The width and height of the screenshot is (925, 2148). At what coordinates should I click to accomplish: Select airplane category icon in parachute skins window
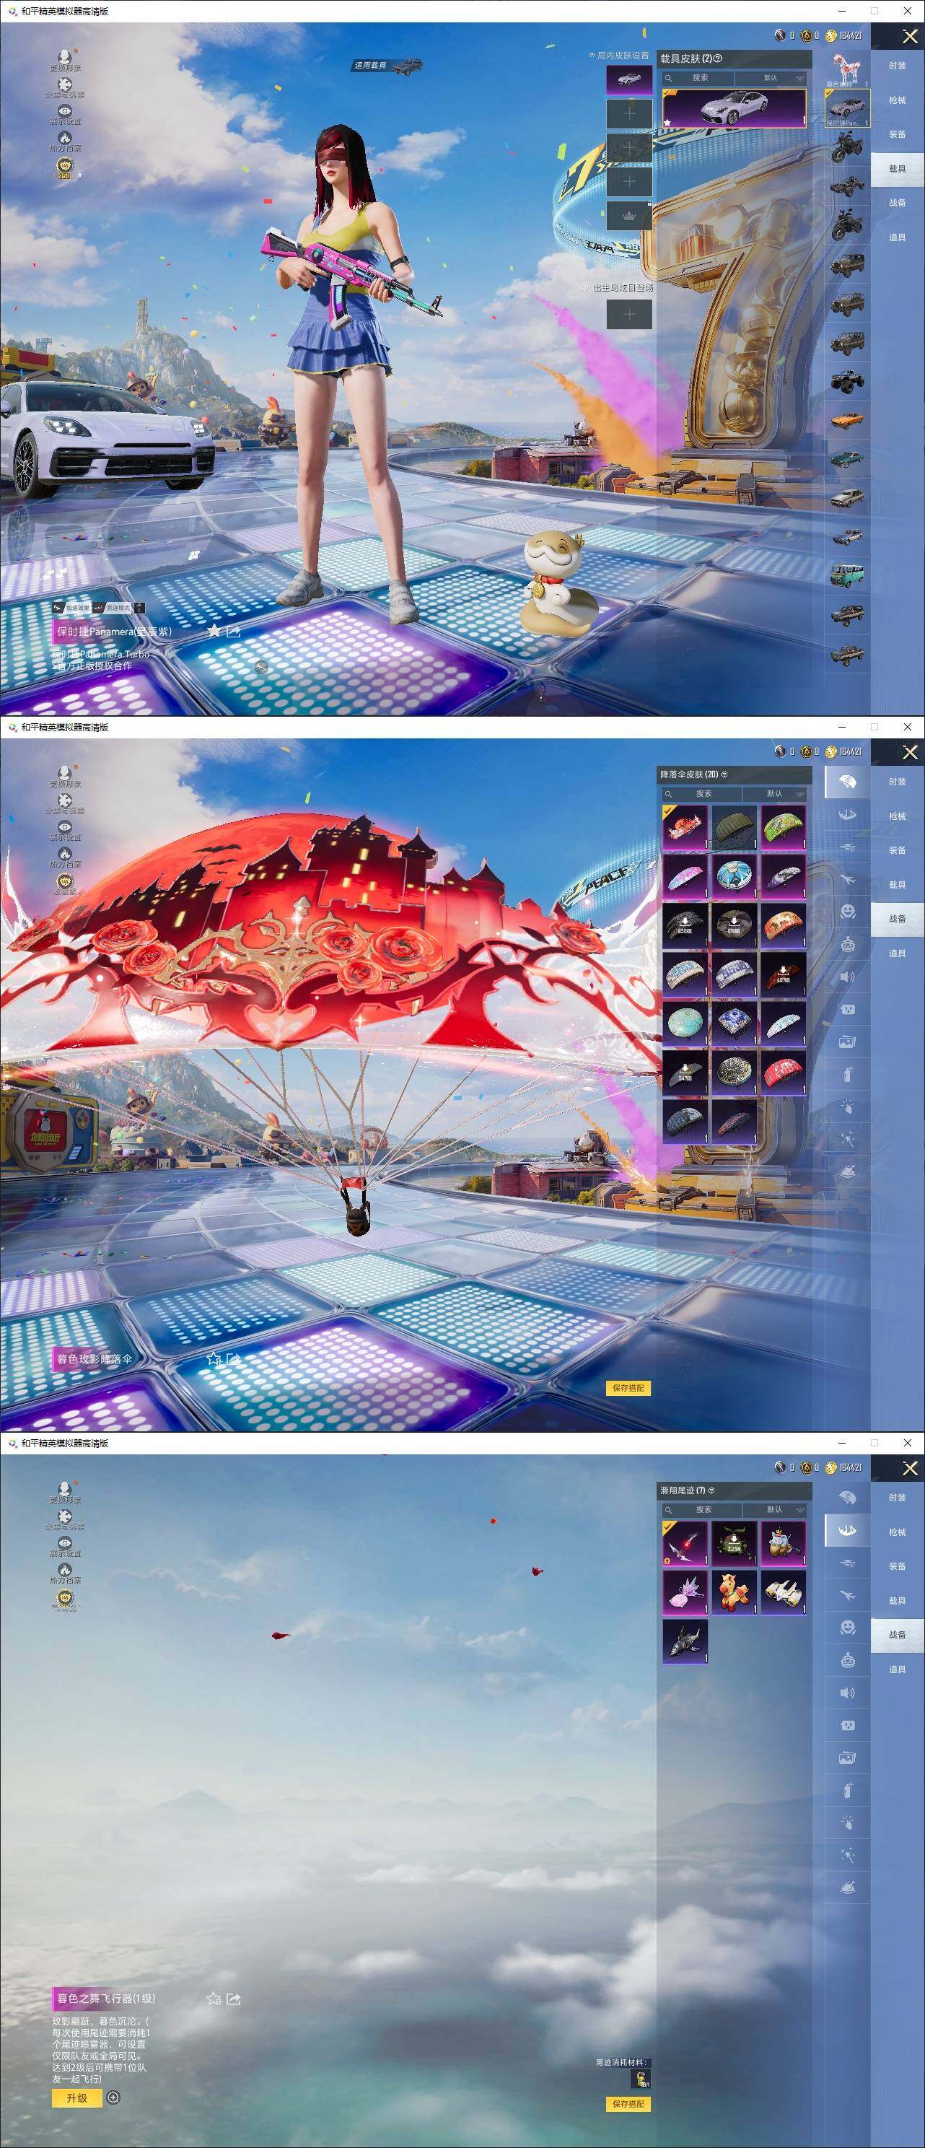coord(846,879)
